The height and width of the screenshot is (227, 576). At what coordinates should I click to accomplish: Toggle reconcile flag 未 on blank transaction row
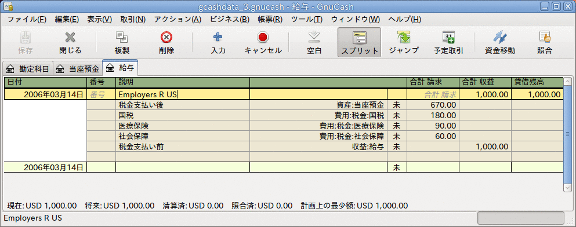(x=397, y=167)
